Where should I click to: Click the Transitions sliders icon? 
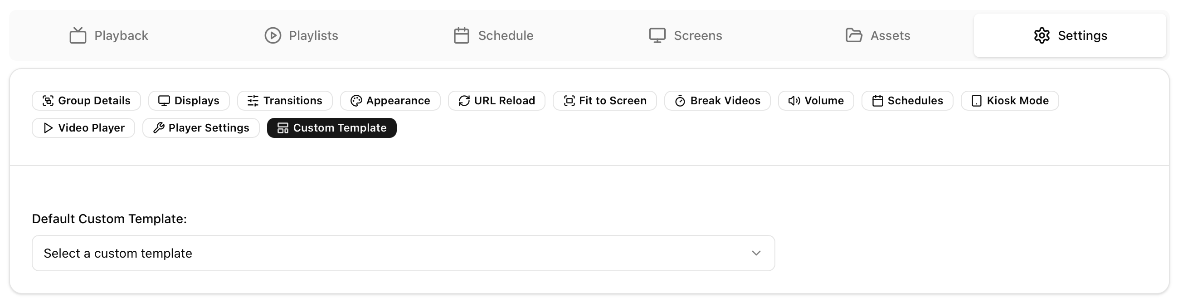pyautogui.click(x=253, y=101)
